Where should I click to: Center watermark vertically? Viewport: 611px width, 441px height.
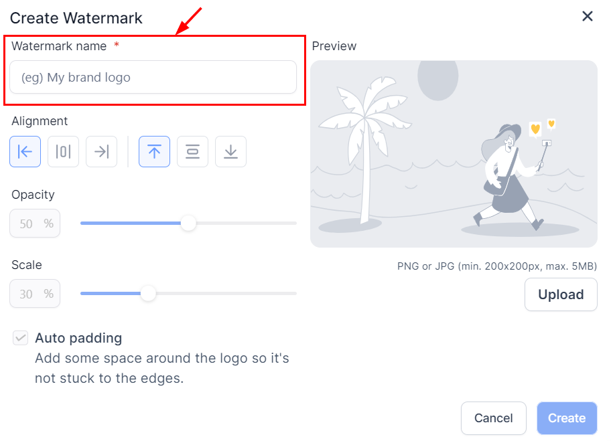(192, 152)
